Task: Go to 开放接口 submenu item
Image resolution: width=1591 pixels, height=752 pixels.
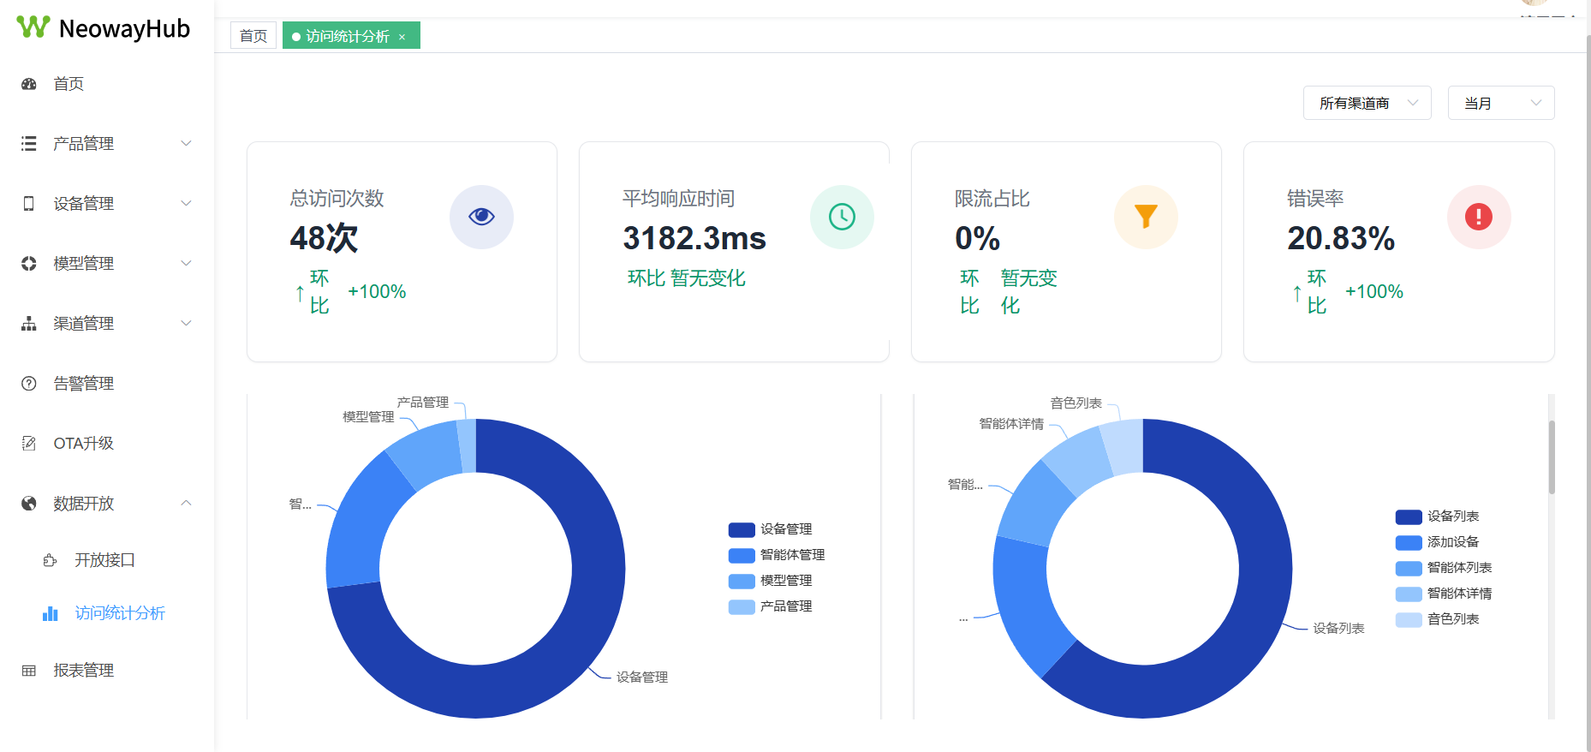Action: (x=107, y=560)
